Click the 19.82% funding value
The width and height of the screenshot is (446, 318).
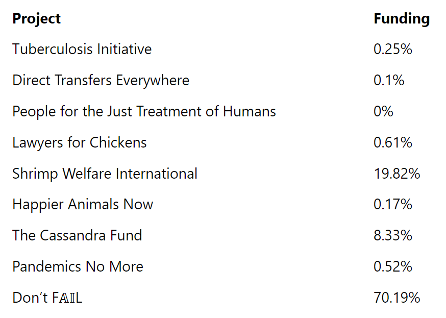pos(397,174)
